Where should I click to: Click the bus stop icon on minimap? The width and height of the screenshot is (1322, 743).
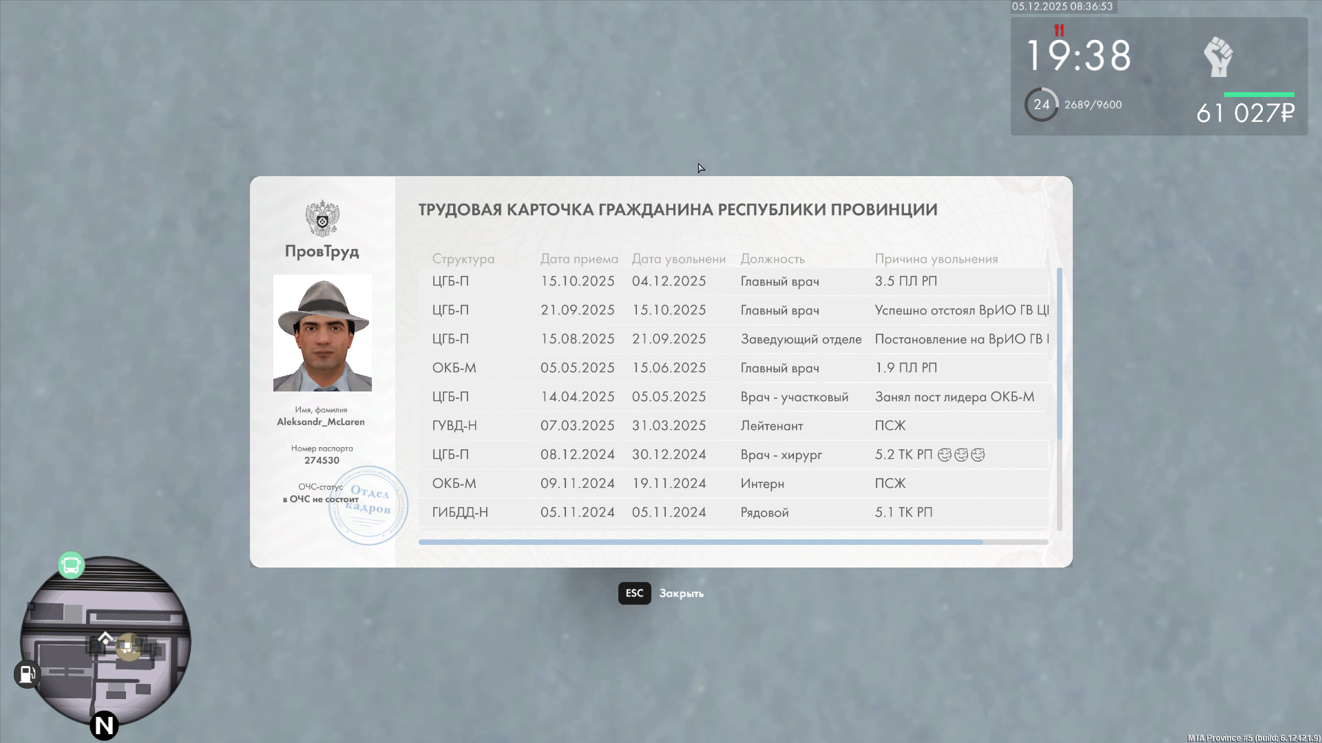click(x=71, y=566)
